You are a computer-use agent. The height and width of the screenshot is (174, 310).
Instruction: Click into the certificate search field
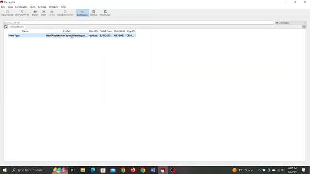pyautogui.click(x=139, y=23)
